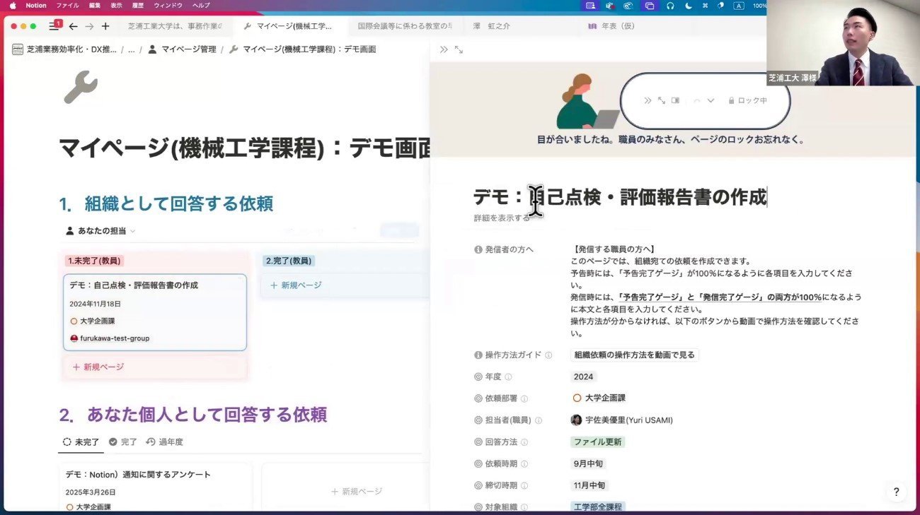Viewport: 920px width, 515px height.
Task: Open the 編集 menu
Action: [x=95, y=6]
